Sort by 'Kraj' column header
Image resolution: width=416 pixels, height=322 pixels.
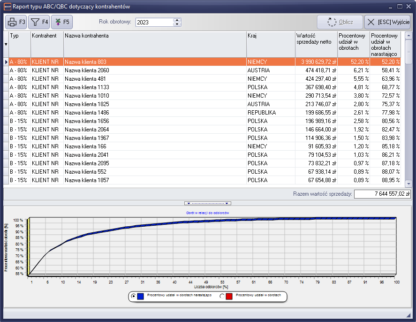(x=270, y=36)
